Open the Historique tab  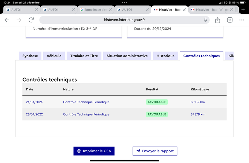(x=166, y=56)
